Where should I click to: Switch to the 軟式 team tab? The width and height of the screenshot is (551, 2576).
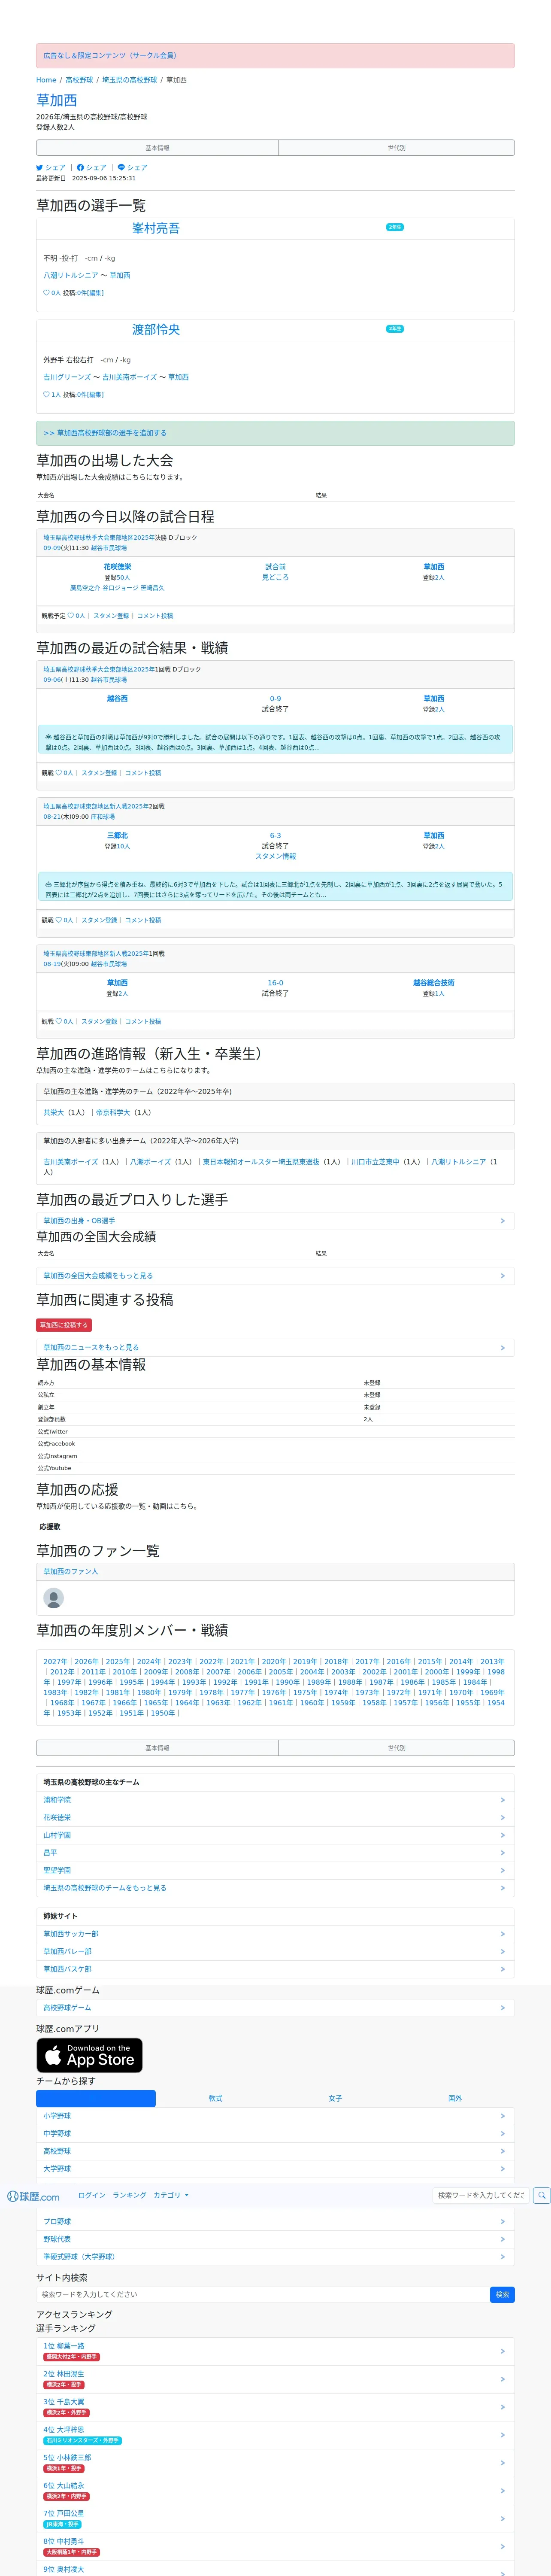tap(215, 2098)
